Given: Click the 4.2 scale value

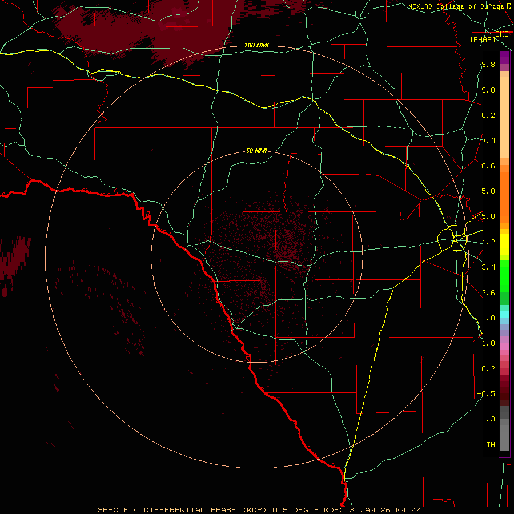Looking at the screenshot, I should pos(488,242).
